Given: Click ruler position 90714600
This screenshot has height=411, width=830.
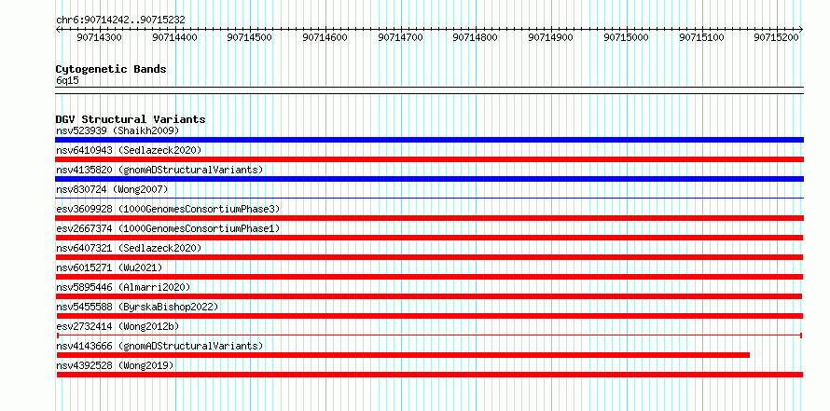Looking at the screenshot, I should click(325, 37).
